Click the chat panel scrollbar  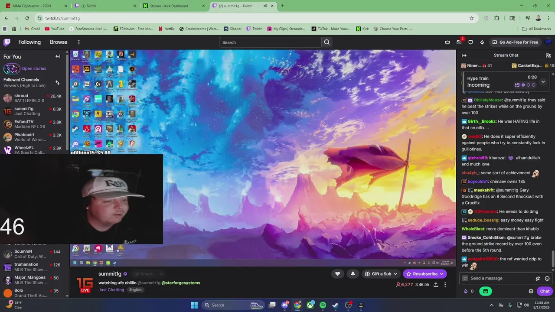click(553, 260)
